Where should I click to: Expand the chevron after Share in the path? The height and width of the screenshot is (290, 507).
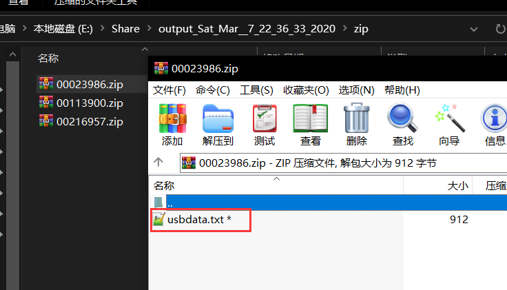149,28
